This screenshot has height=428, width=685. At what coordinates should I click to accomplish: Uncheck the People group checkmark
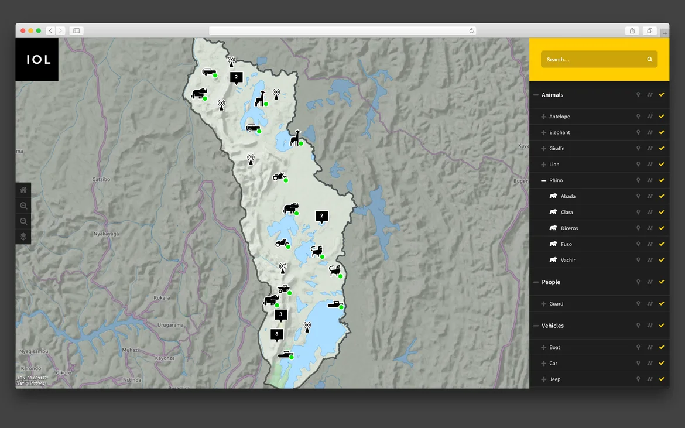(662, 282)
